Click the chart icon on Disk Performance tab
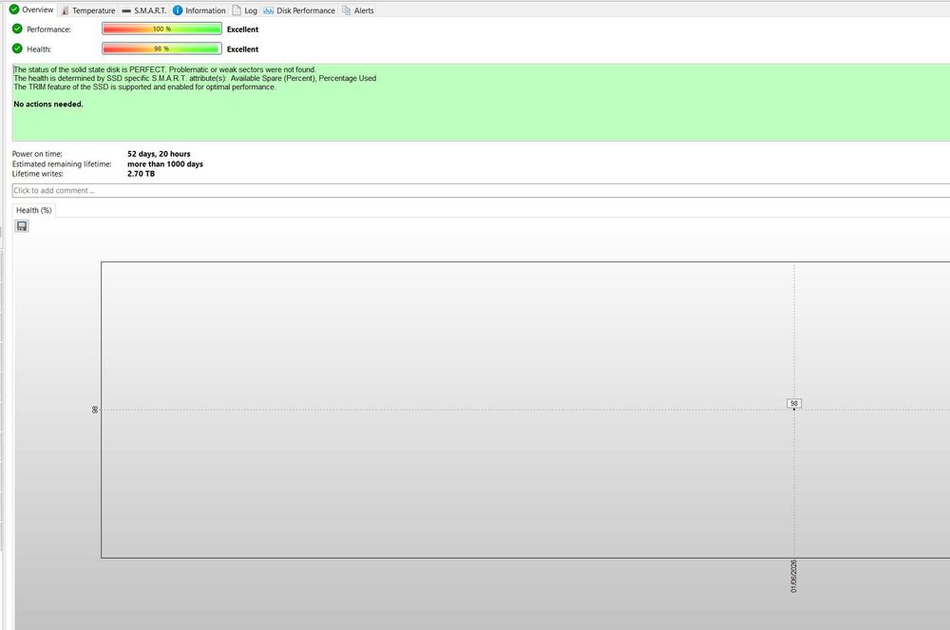Screen dimensions: 950x630 [x=269, y=10]
